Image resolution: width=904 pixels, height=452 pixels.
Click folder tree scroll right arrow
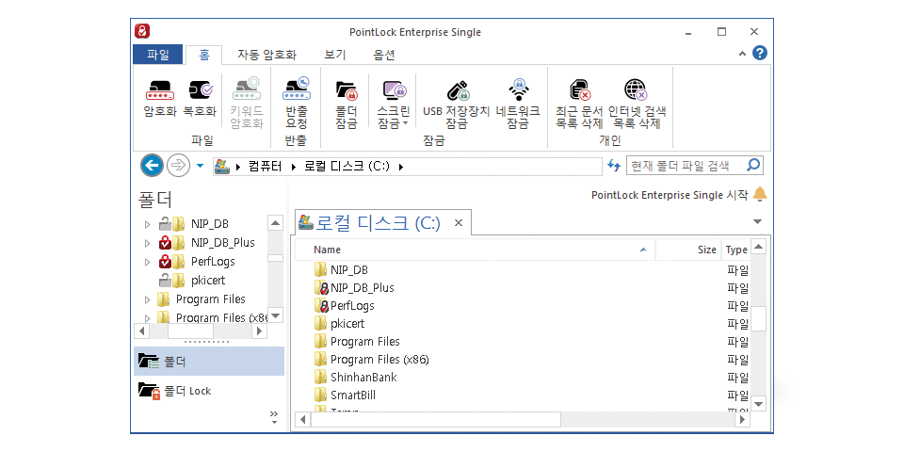coord(260,331)
